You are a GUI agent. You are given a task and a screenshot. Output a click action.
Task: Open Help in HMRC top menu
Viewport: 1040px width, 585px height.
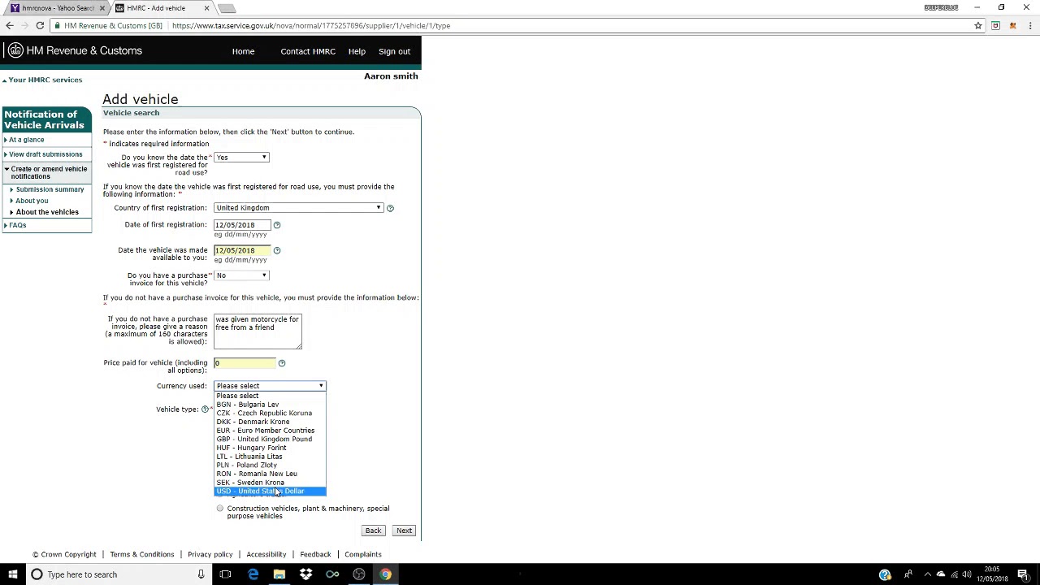(x=357, y=51)
